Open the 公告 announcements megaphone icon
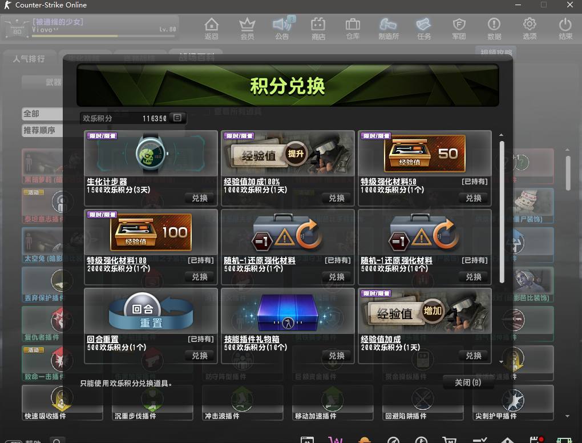 coord(282,29)
